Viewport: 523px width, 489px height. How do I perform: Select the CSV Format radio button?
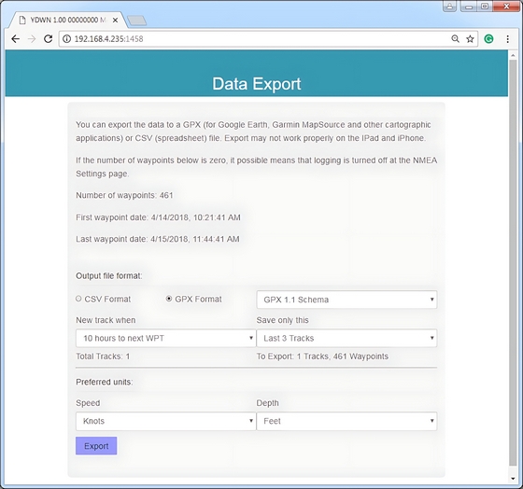[78, 299]
